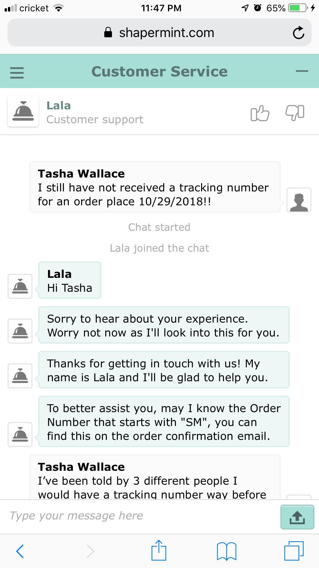Screen dimensions: 319x568
Task: Tap the Customer Service header title
Action: coord(159,71)
